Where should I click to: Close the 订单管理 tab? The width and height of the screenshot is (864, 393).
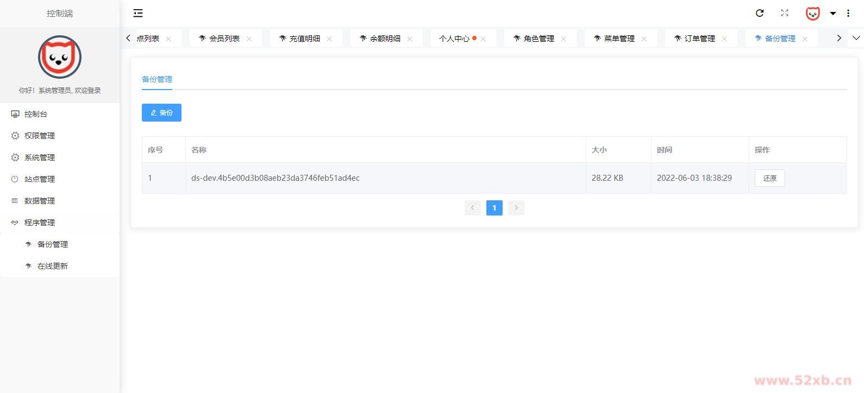[x=724, y=39]
